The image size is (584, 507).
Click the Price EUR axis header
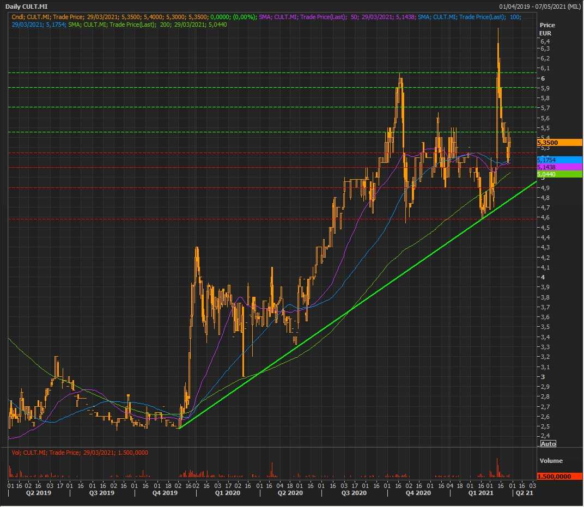pos(547,29)
